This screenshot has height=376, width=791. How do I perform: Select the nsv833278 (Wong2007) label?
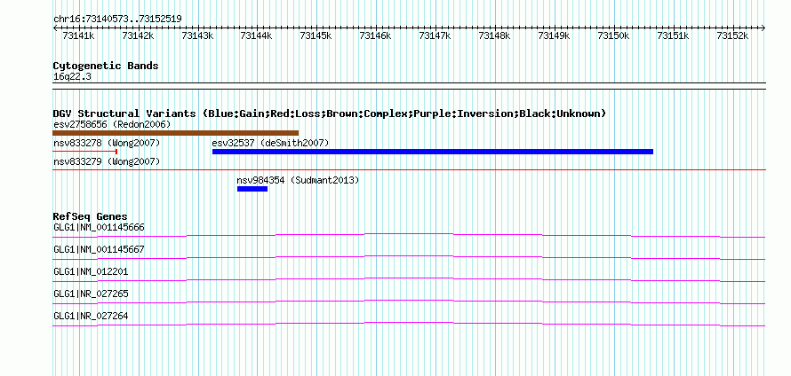(x=107, y=143)
